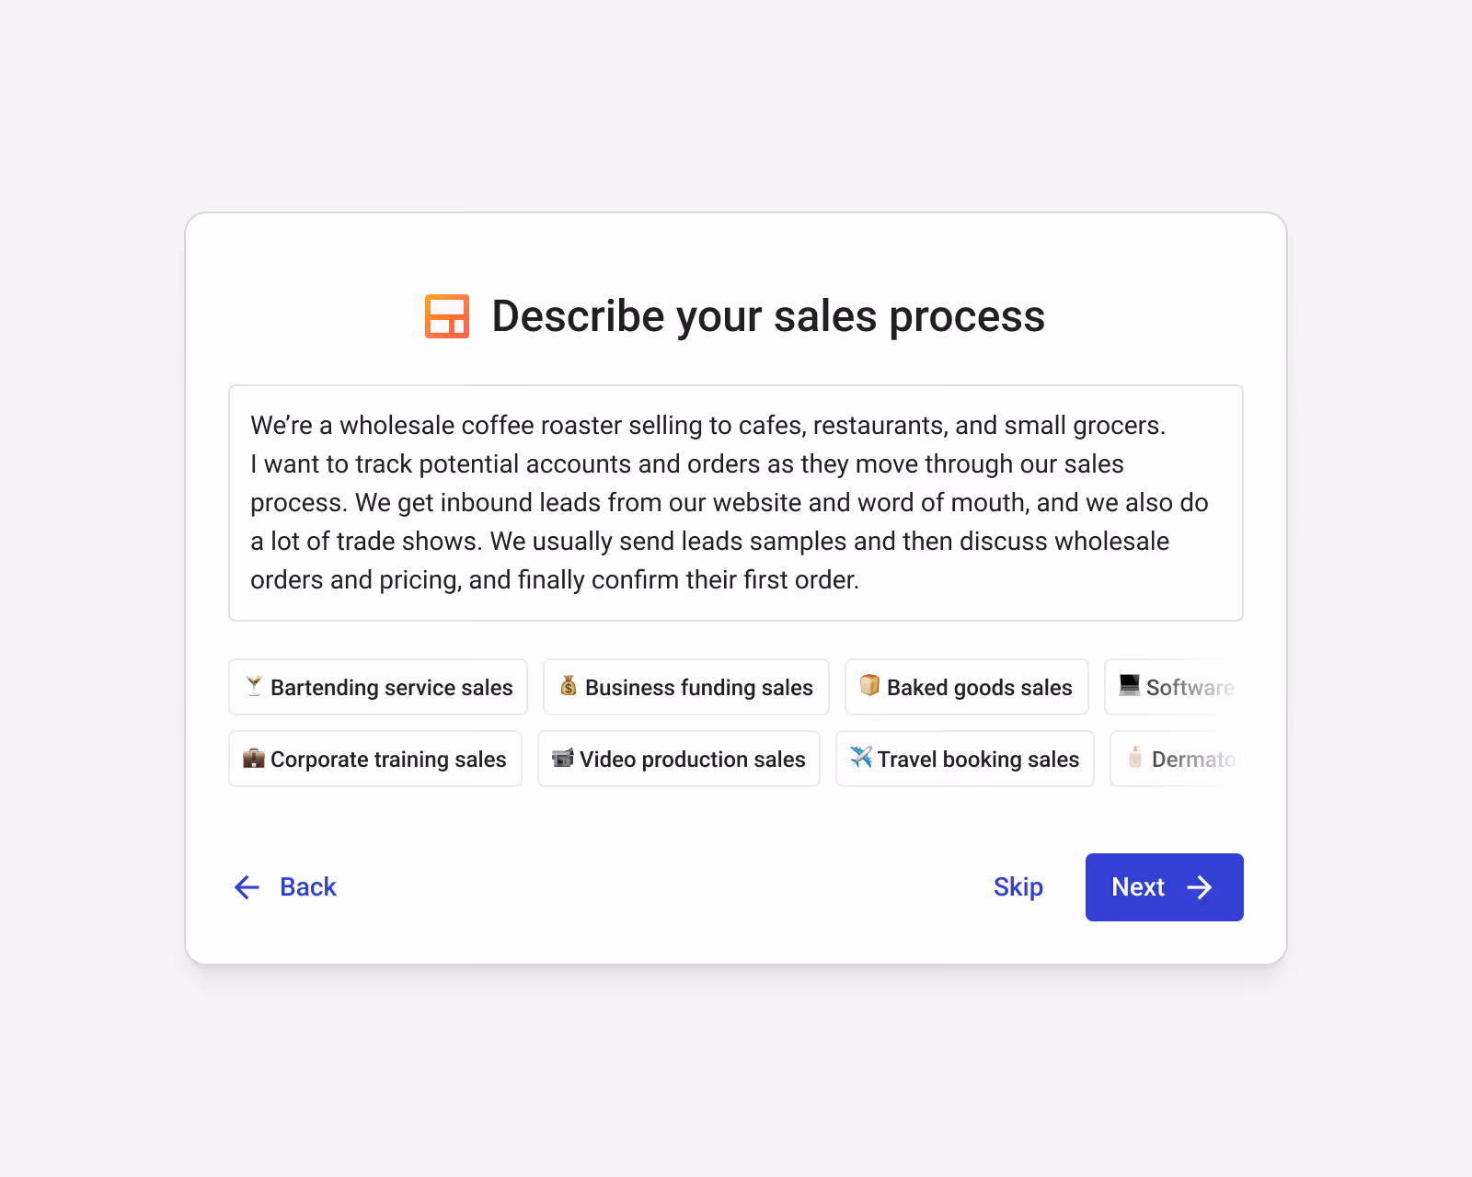Viewport: 1472px width, 1177px height.
Task: Click the Back link
Action: pos(307,887)
